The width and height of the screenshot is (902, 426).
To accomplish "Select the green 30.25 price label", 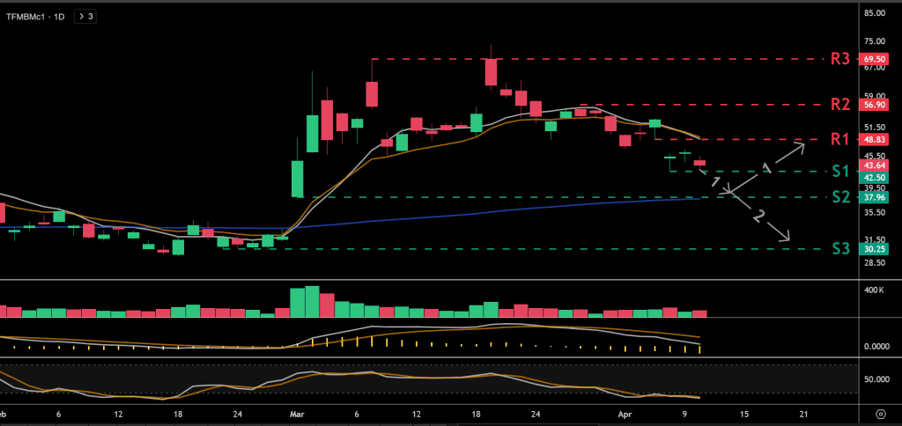I will click(x=873, y=249).
